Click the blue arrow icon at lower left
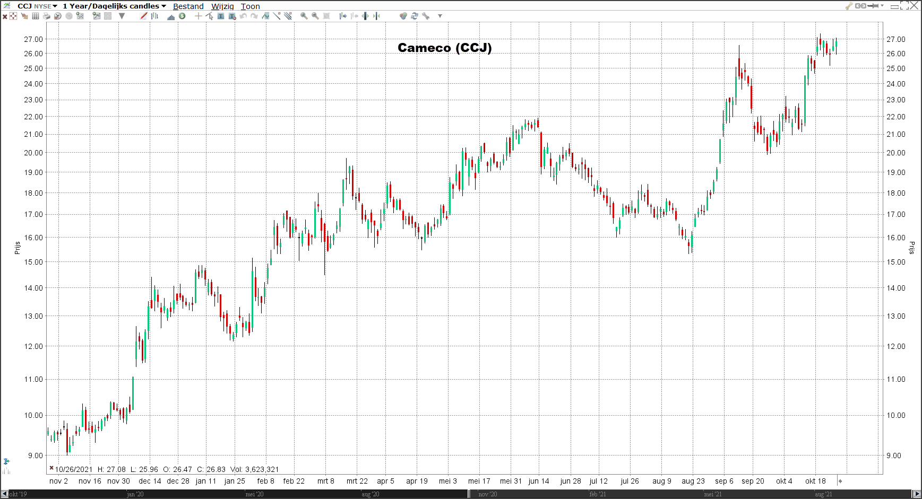Viewport: 922px width, 499px height. click(x=6, y=462)
